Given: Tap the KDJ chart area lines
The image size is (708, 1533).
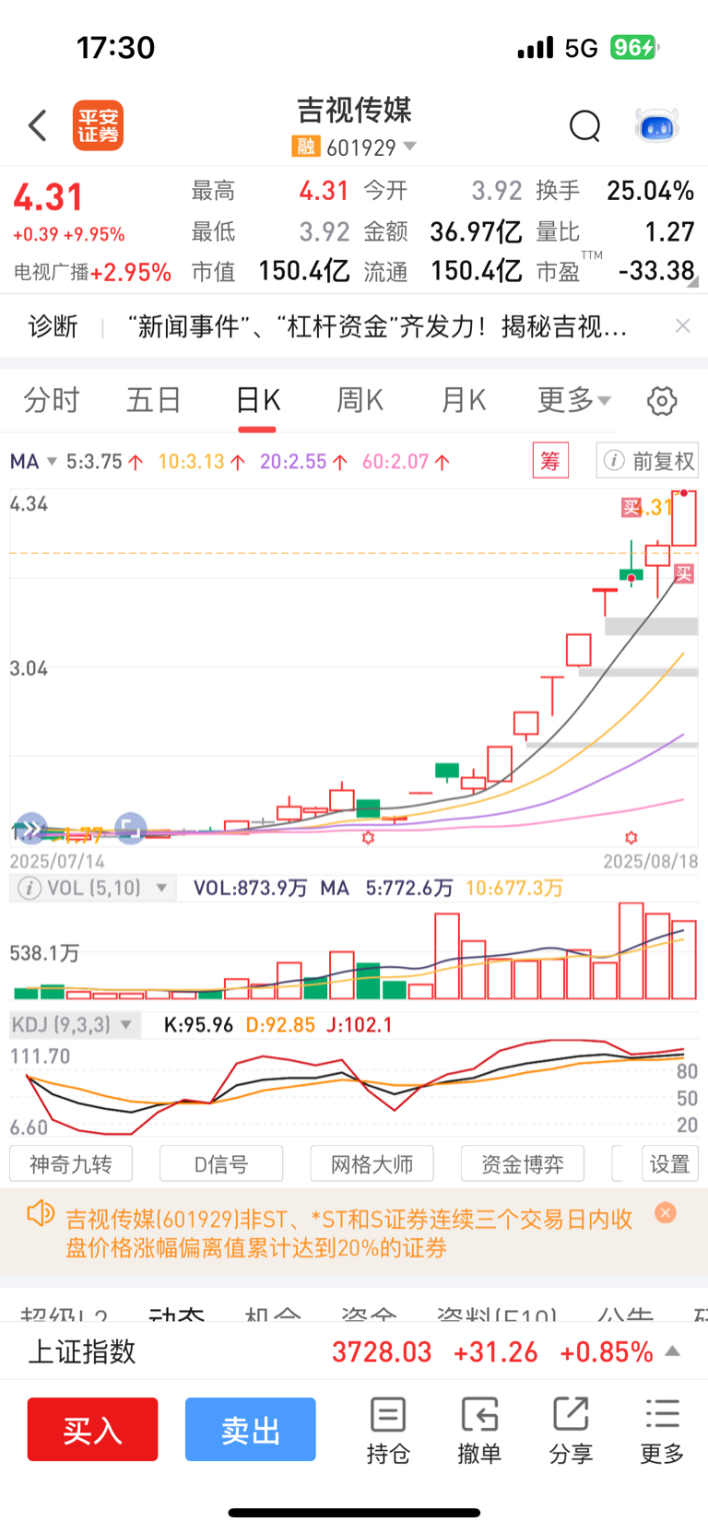Looking at the screenshot, I should pos(354,1088).
